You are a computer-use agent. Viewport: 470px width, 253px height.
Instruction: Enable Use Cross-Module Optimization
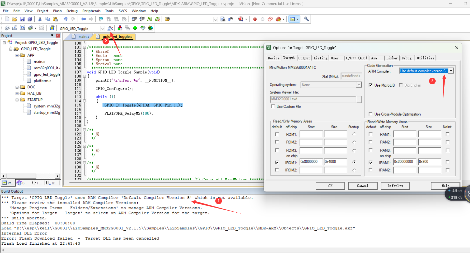tap(371, 114)
